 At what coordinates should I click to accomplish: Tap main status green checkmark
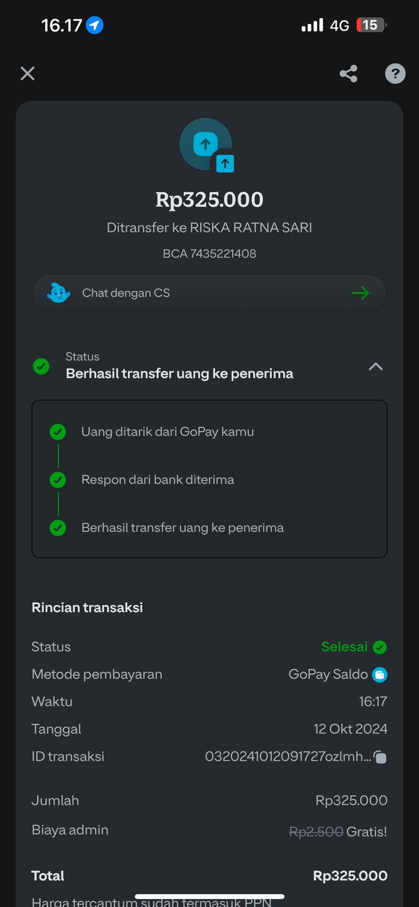pos(41,366)
